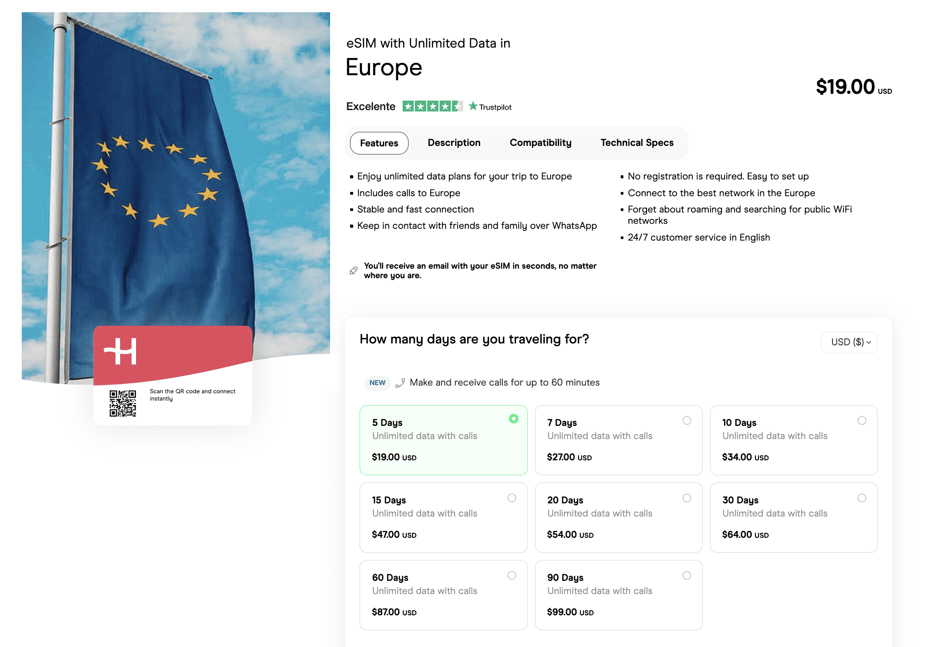Switch to Technical Specs tab
The width and height of the screenshot is (944, 647).
point(637,143)
